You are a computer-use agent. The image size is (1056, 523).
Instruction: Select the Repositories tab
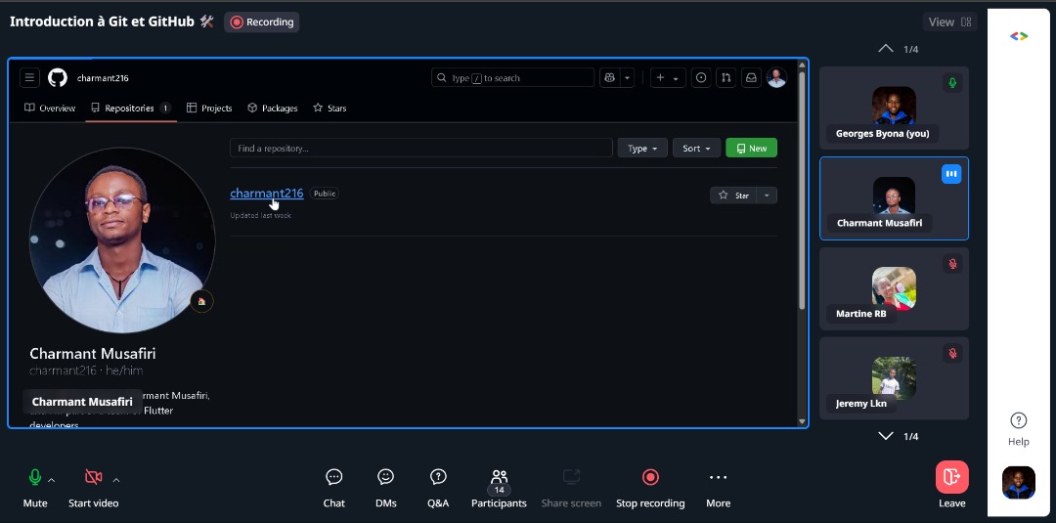pos(131,108)
